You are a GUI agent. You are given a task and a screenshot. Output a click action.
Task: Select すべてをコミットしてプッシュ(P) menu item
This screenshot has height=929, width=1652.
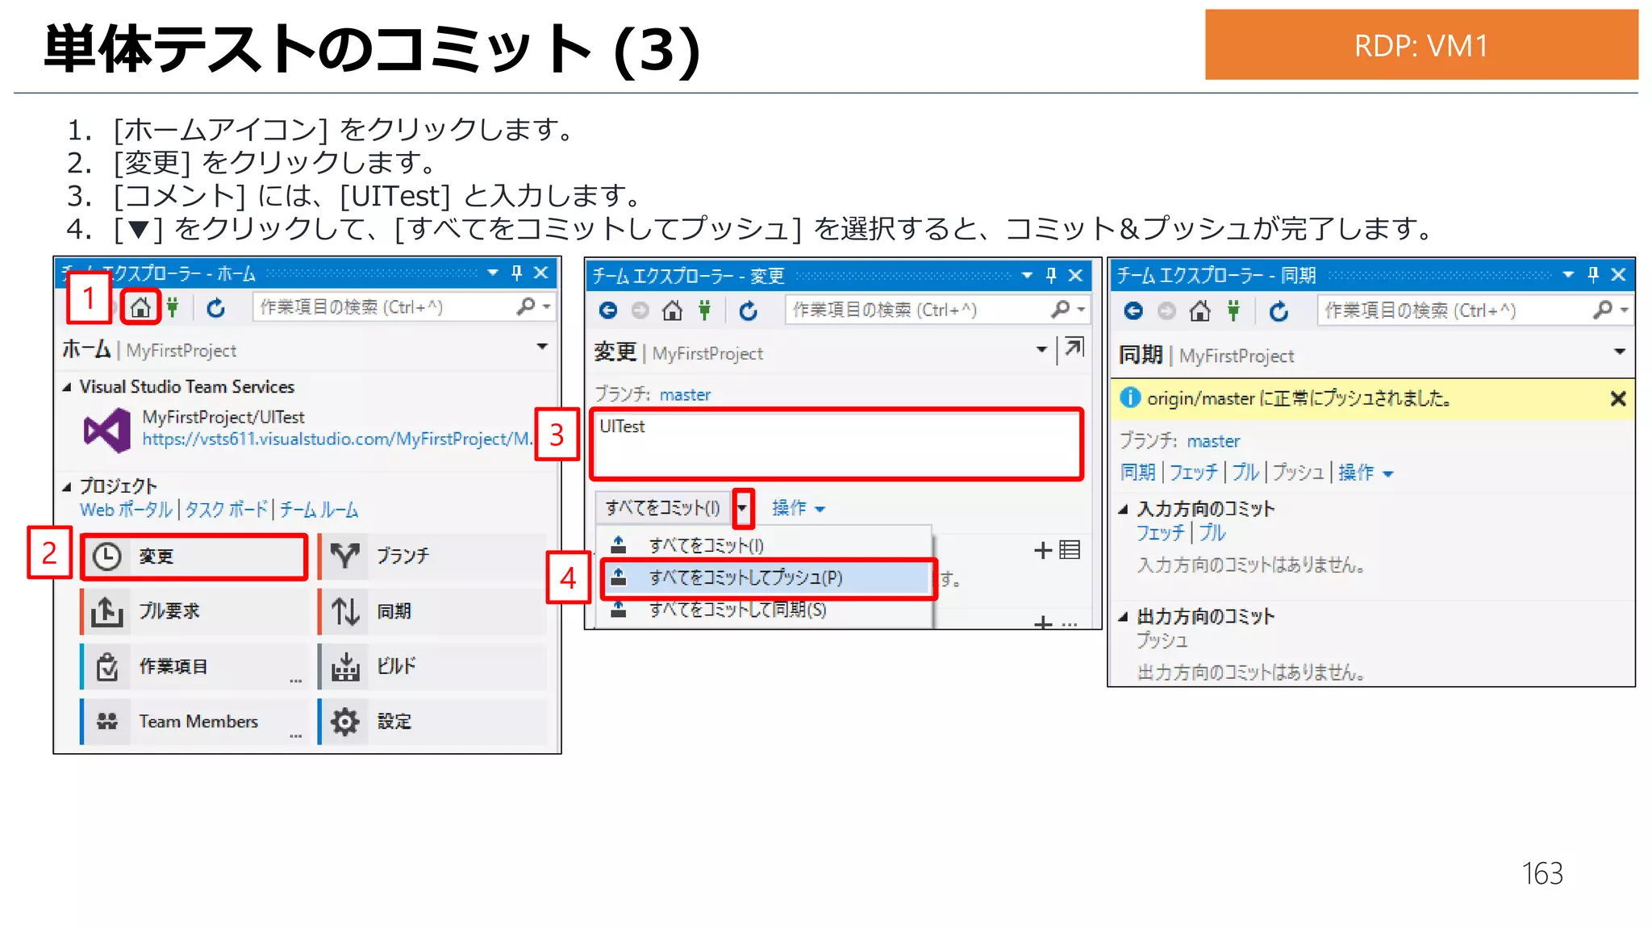(x=766, y=577)
